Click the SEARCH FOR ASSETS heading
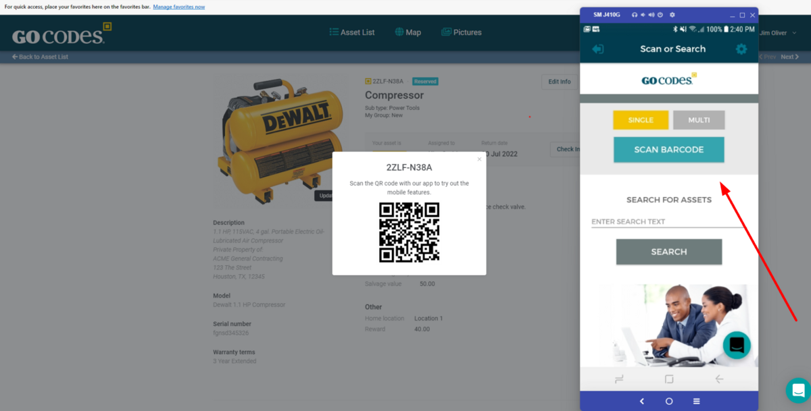The height and width of the screenshot is (411, 811). click(669, 200)
